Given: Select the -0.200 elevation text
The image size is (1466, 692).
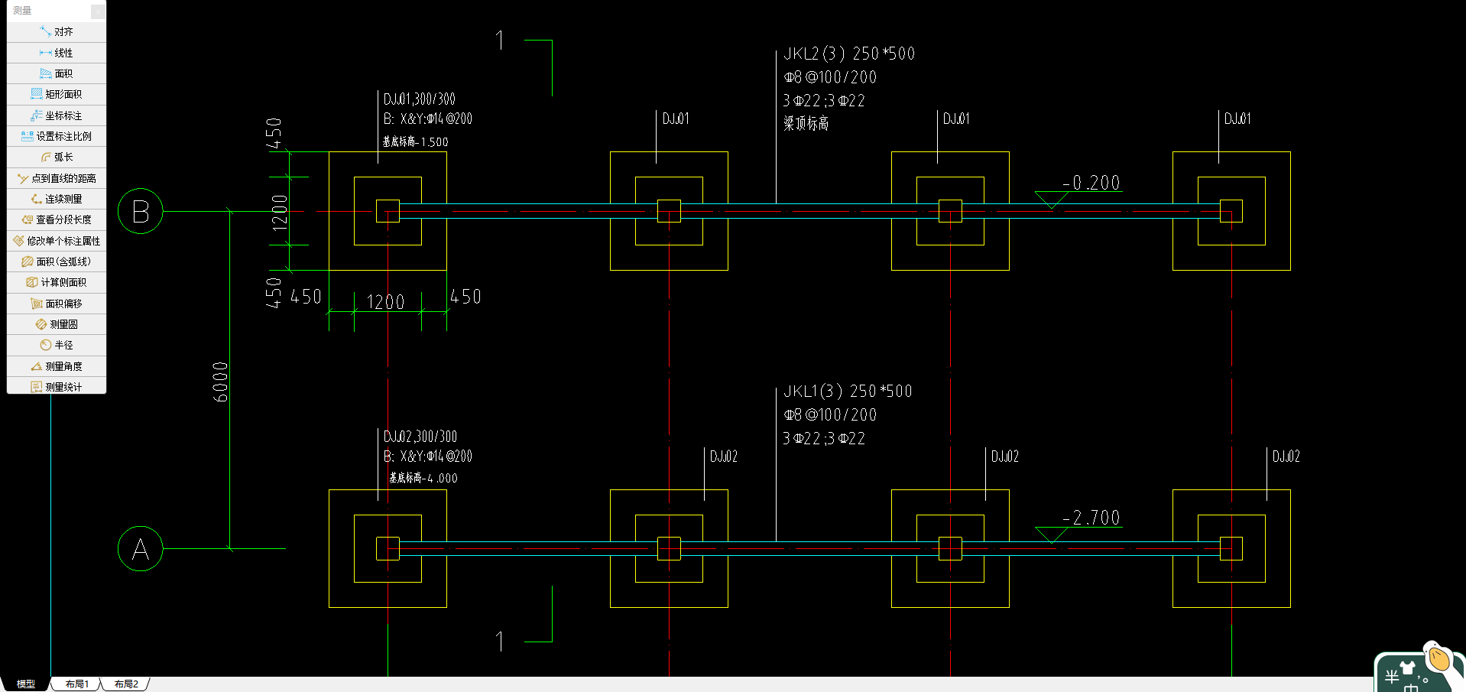Looking at the screenshot, I should tap(1091, 183).
